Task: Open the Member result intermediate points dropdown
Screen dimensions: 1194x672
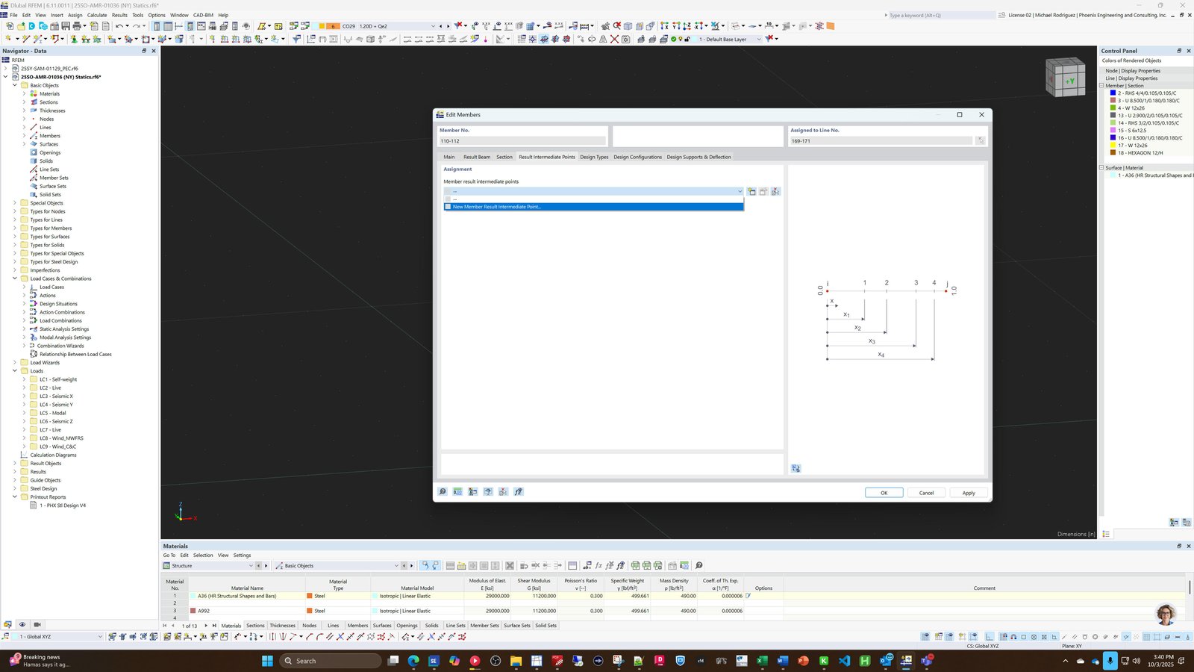Action: coord(594,192)
